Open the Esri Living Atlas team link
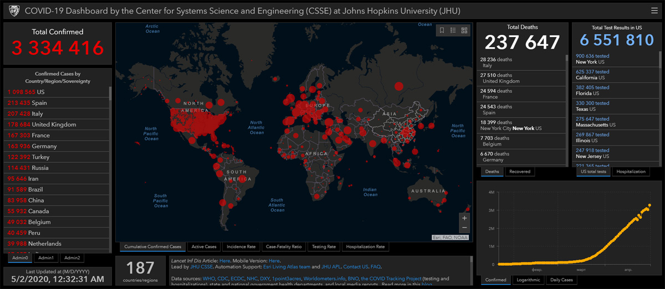 pyautogui.click(x=287, y=267)
